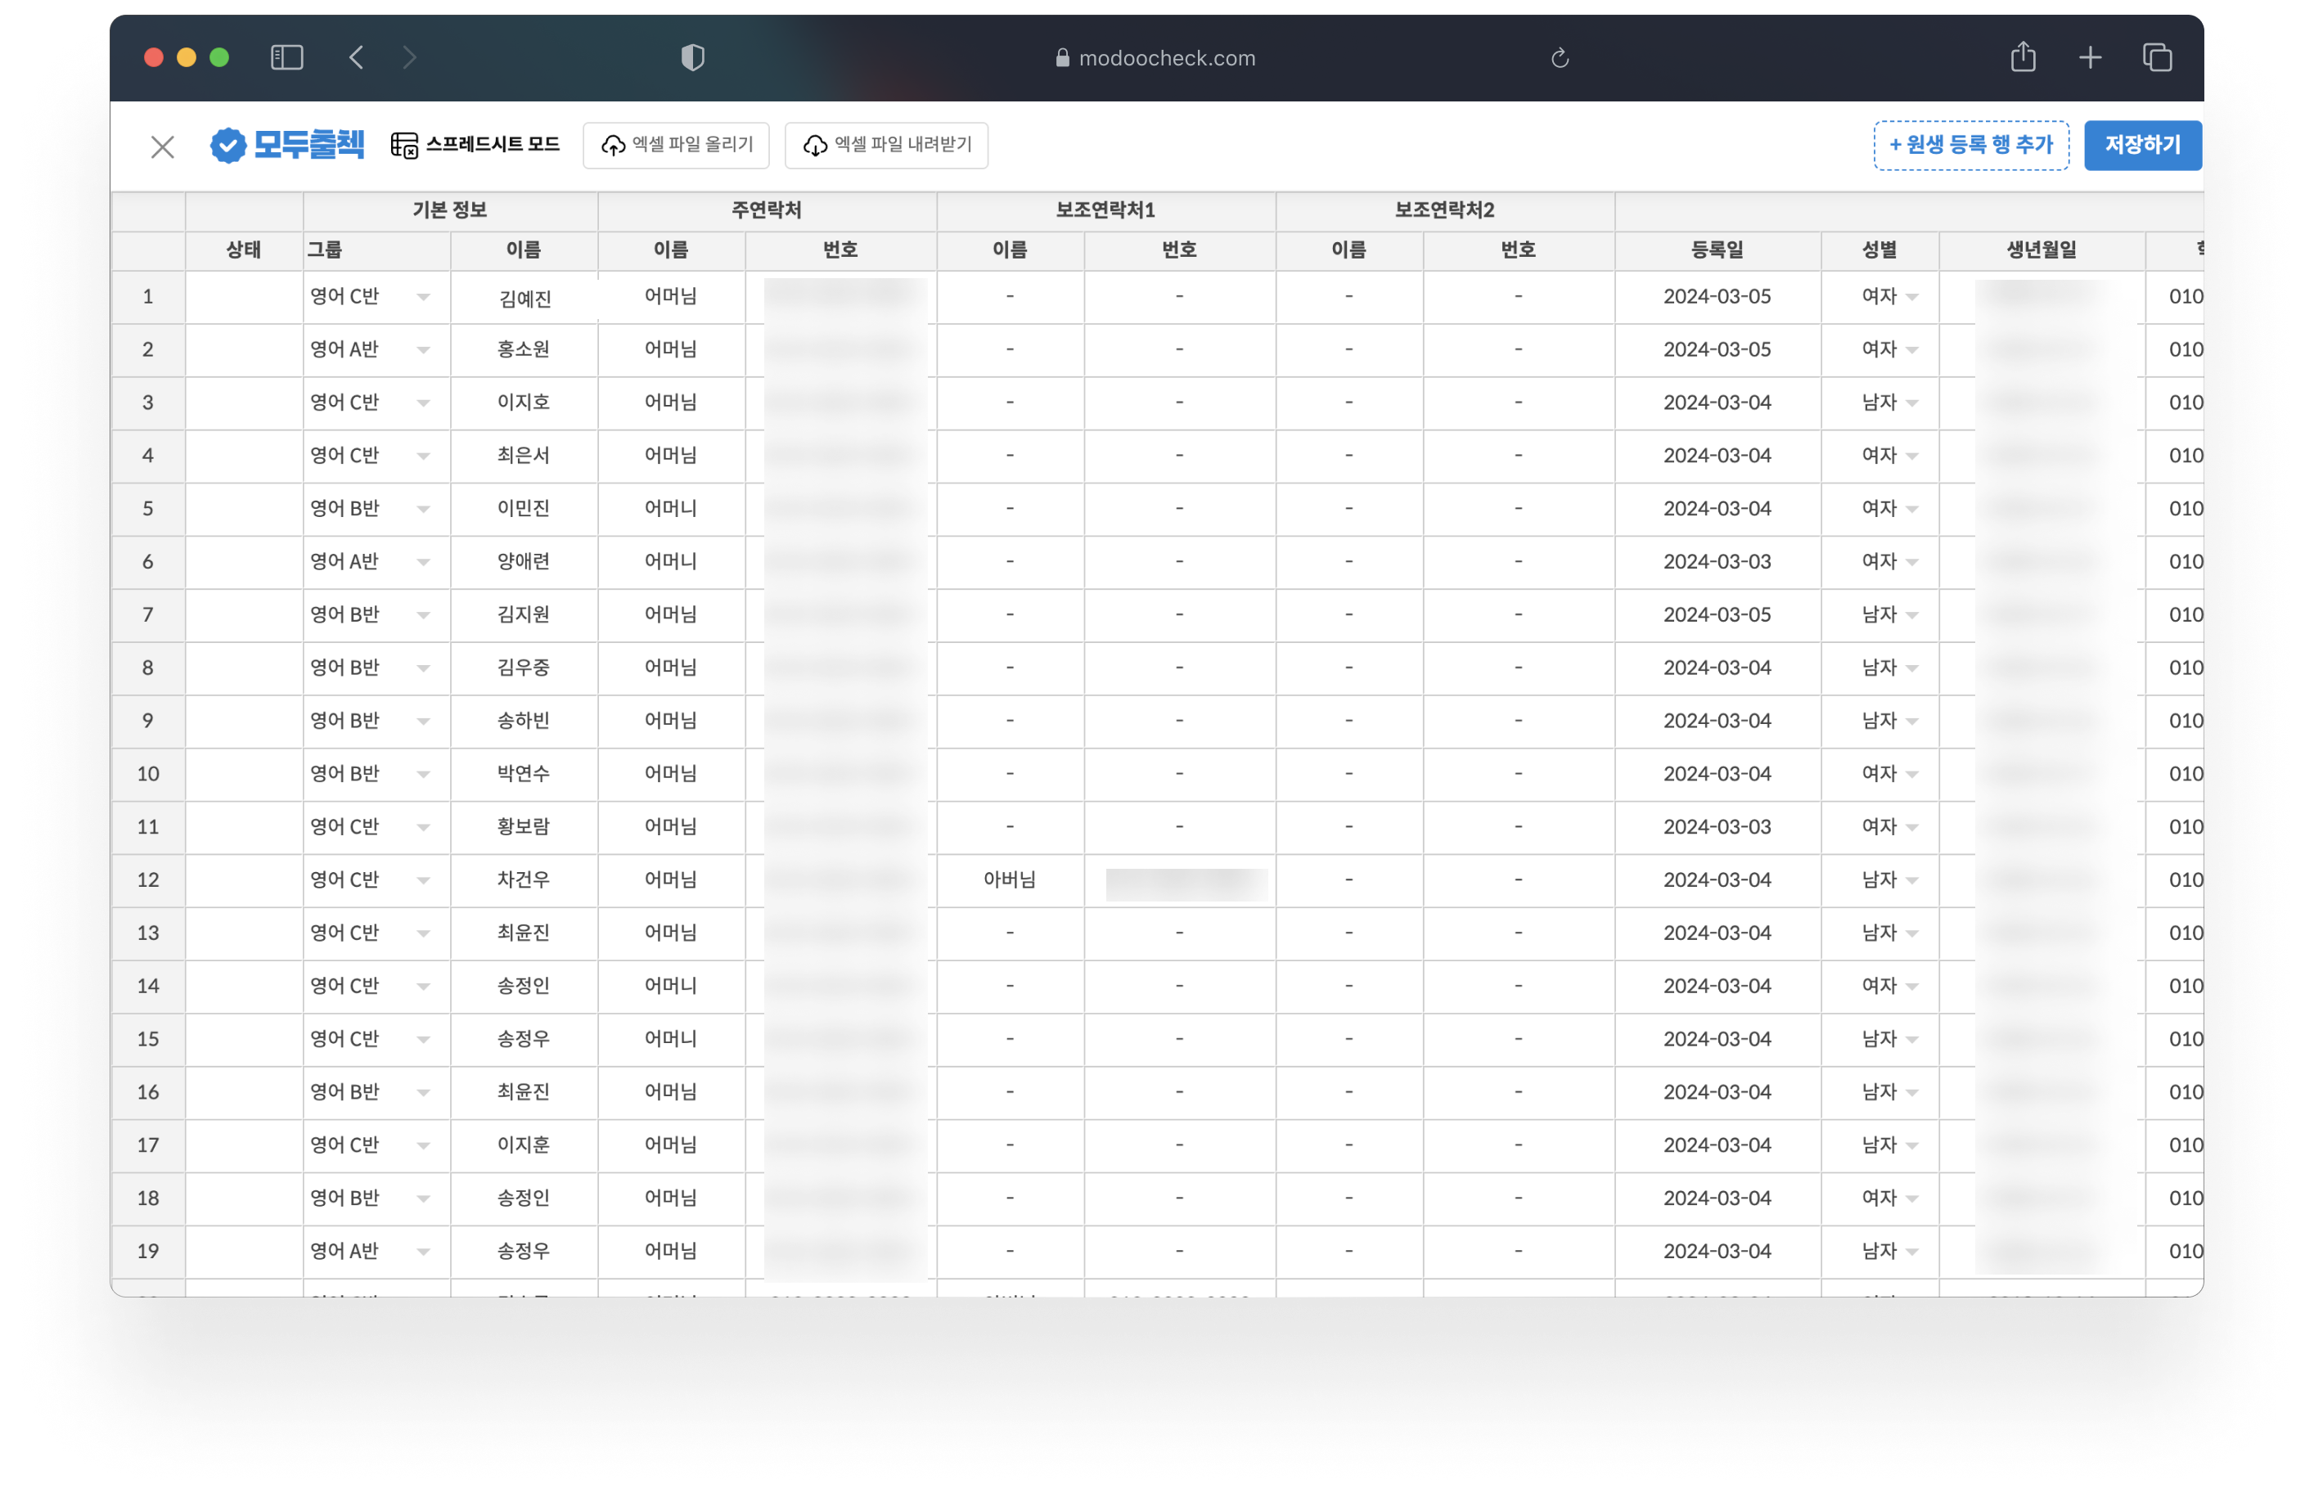Add a row with 원생 등록 행 추가

(1970, 145)
